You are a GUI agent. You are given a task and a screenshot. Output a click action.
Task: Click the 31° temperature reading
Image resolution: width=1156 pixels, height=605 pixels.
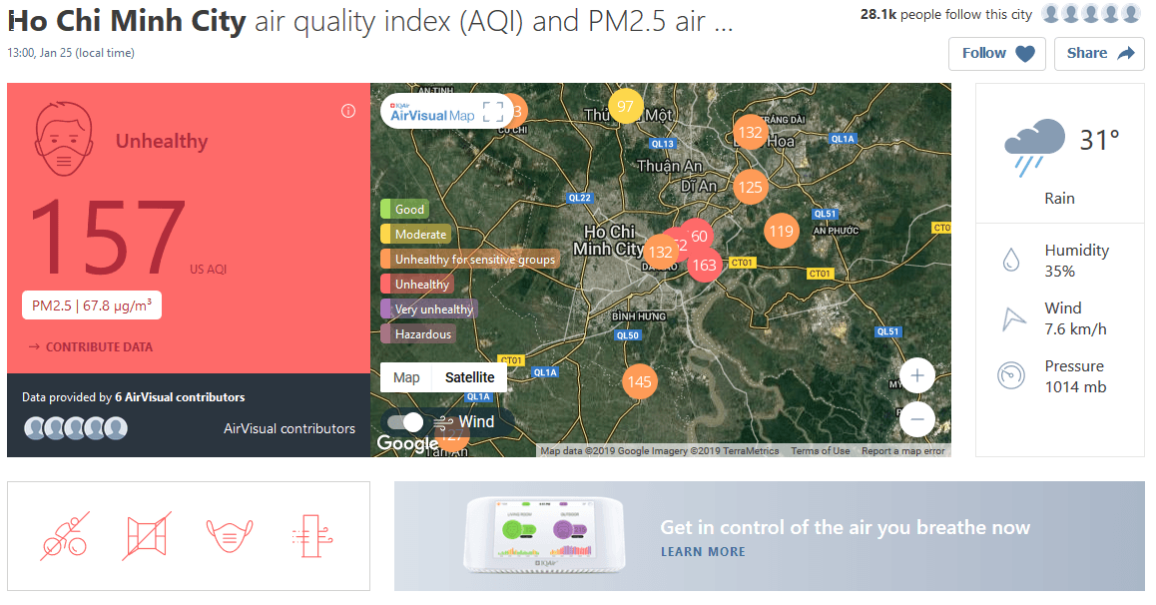pos(1099,140)
